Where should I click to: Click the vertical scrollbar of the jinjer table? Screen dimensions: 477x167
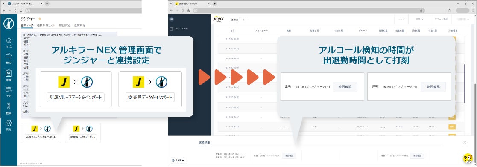[x=464, y=83]
